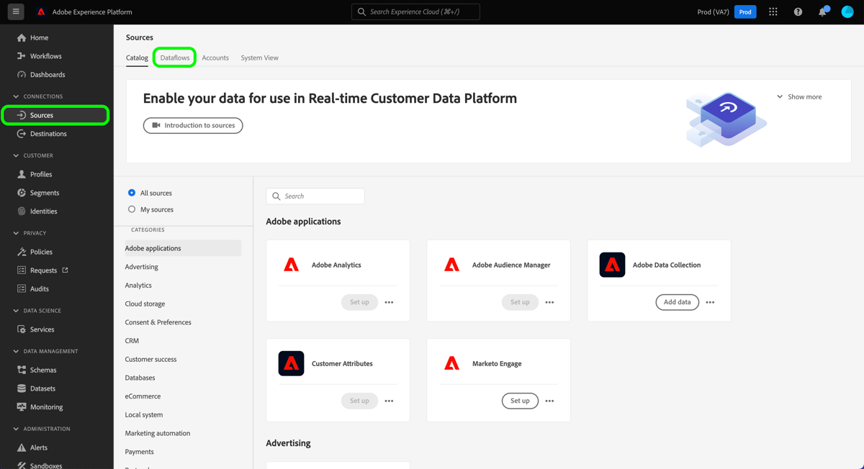The height and width of the screenshot is (469, 864).
Task: Open the app switcher grid icon
Action: tap(773, 12)
